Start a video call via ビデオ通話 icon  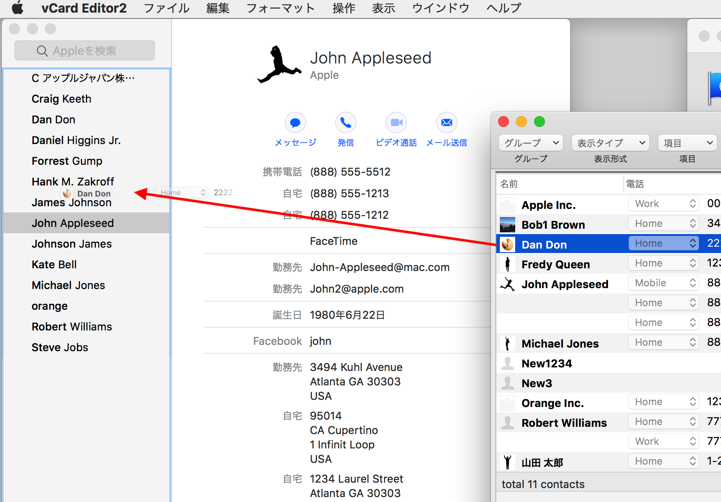click(x=396, y=122)
